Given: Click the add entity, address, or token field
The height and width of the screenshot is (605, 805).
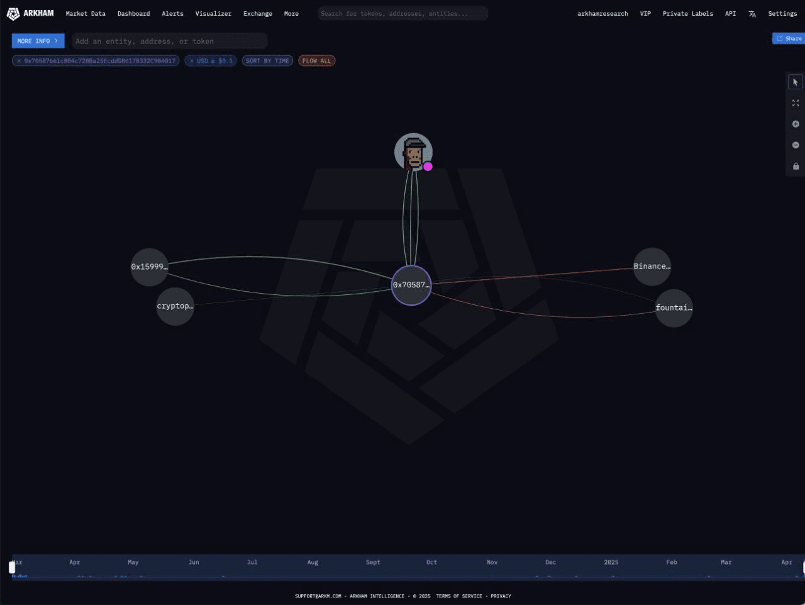Looking at the screenshot, I should click(x=170, y=42).
